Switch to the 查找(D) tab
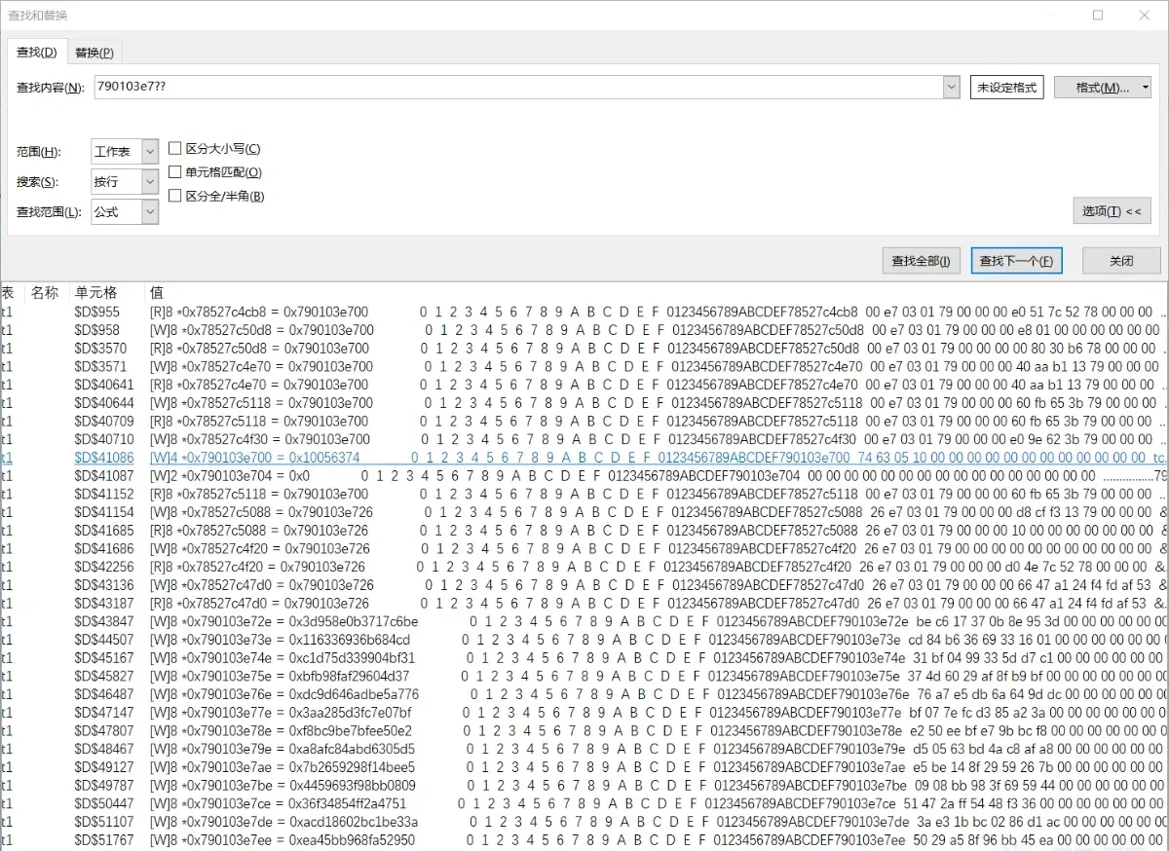This screenshot has width=1169, height=851. (x=37, y=52)
